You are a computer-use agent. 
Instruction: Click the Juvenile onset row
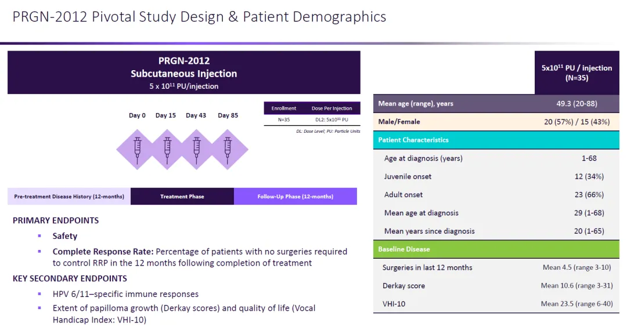pyautogui.click(x=408, y=176)
